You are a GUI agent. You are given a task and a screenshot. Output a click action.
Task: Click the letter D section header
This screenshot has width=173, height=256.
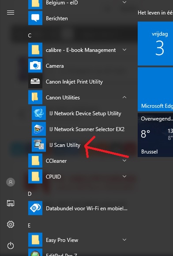click(30, 194)
